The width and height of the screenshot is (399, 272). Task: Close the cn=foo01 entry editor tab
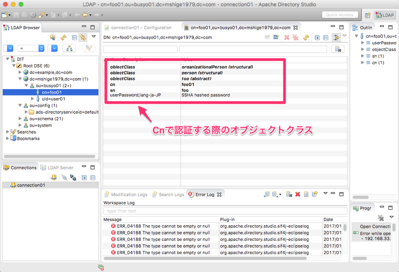pyautogui.click(x=295, y=28)
